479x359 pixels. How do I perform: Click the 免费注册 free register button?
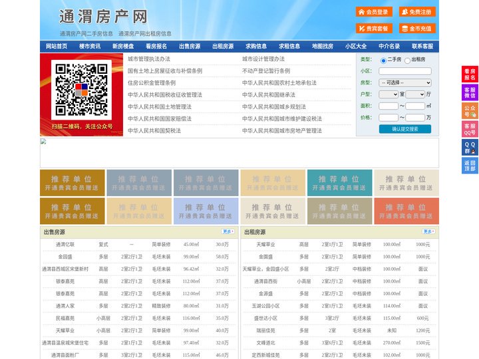point(417,12)
